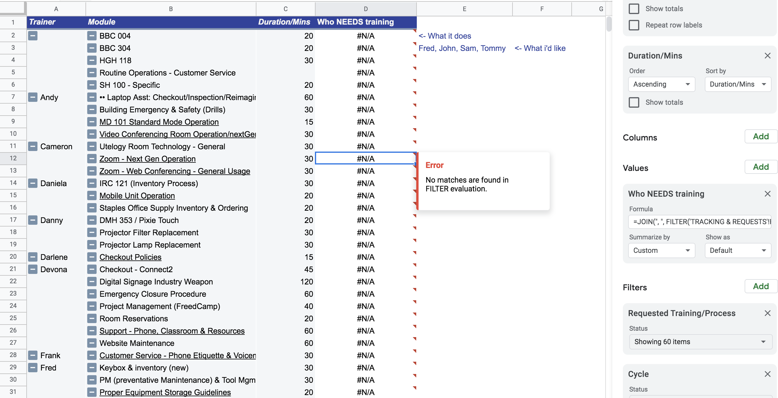Remove the Requested Training/Process filter
Image resolution: width=778 pixels, height=398 pixels.
pyautogui.click(x=767, y=313)
